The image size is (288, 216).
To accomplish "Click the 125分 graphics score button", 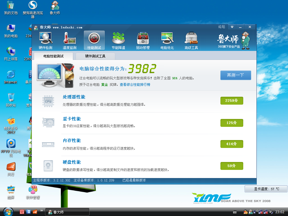I will pos(232,123).
